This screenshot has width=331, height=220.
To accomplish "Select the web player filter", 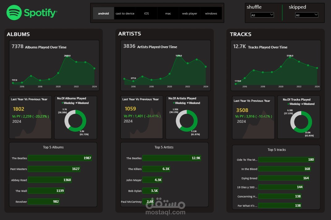I will 190,13.
